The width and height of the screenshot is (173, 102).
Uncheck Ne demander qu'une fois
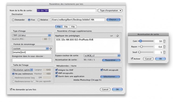11,89
